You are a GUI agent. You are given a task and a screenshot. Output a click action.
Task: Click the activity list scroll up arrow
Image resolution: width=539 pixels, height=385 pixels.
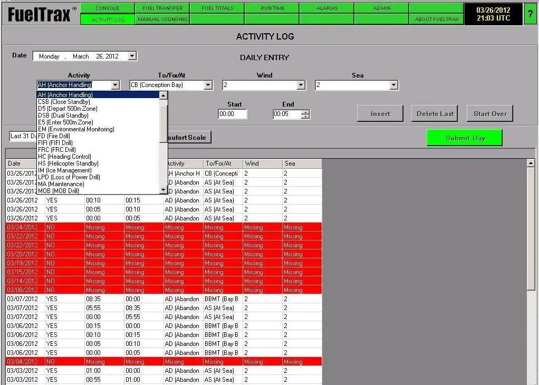163,95
